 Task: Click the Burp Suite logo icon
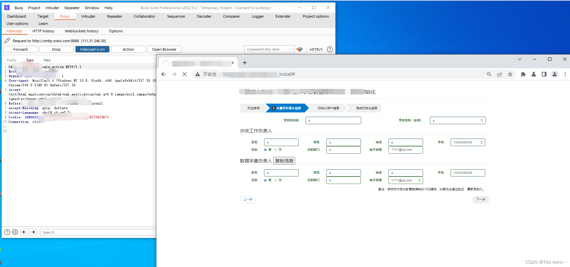click(7, 8)
